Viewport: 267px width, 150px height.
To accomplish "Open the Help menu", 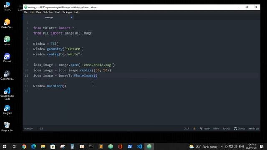I will point(77,12).
